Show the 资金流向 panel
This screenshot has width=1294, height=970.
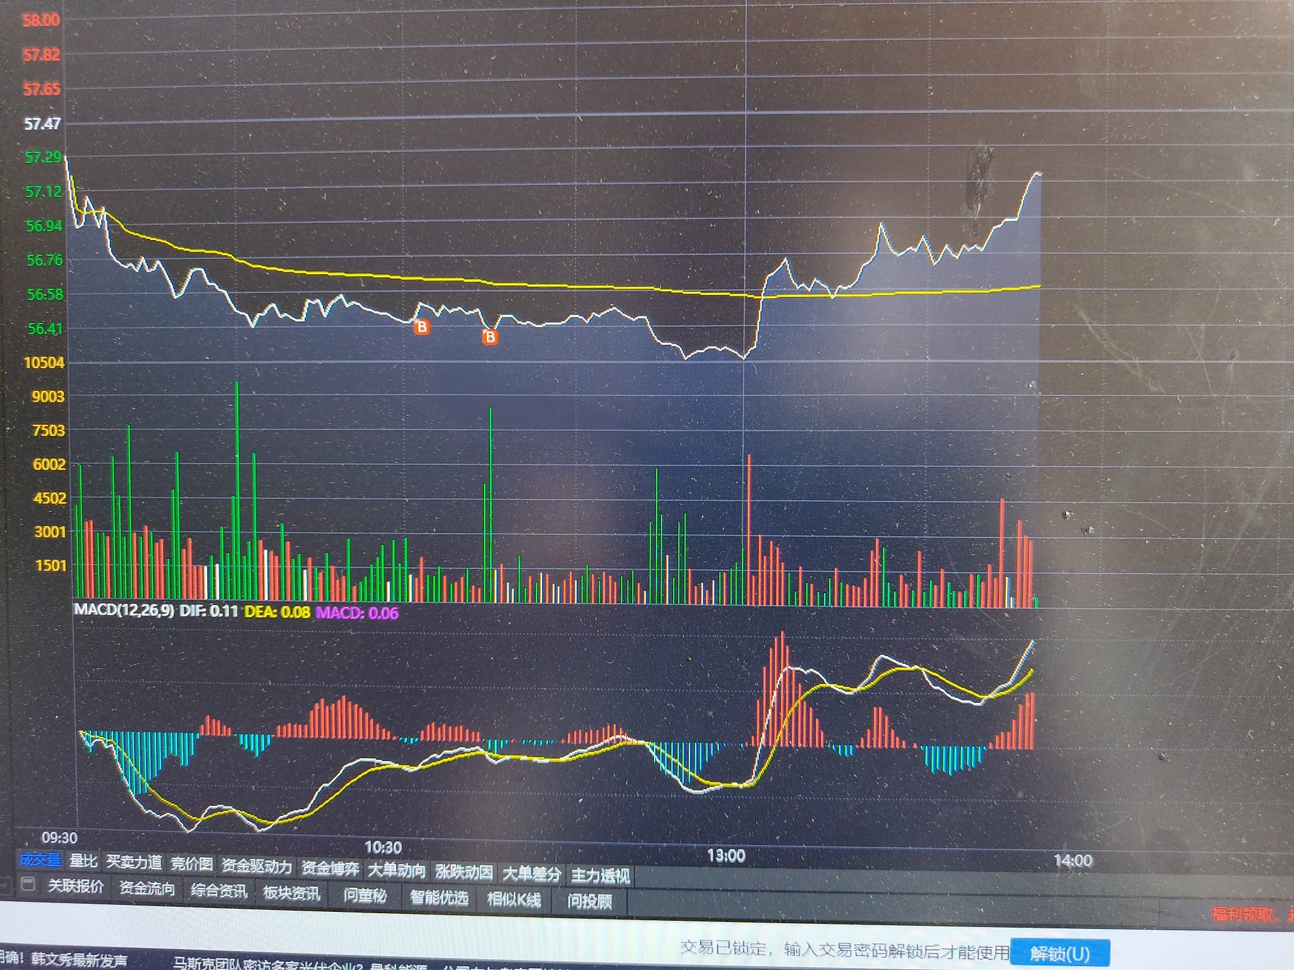147,889
